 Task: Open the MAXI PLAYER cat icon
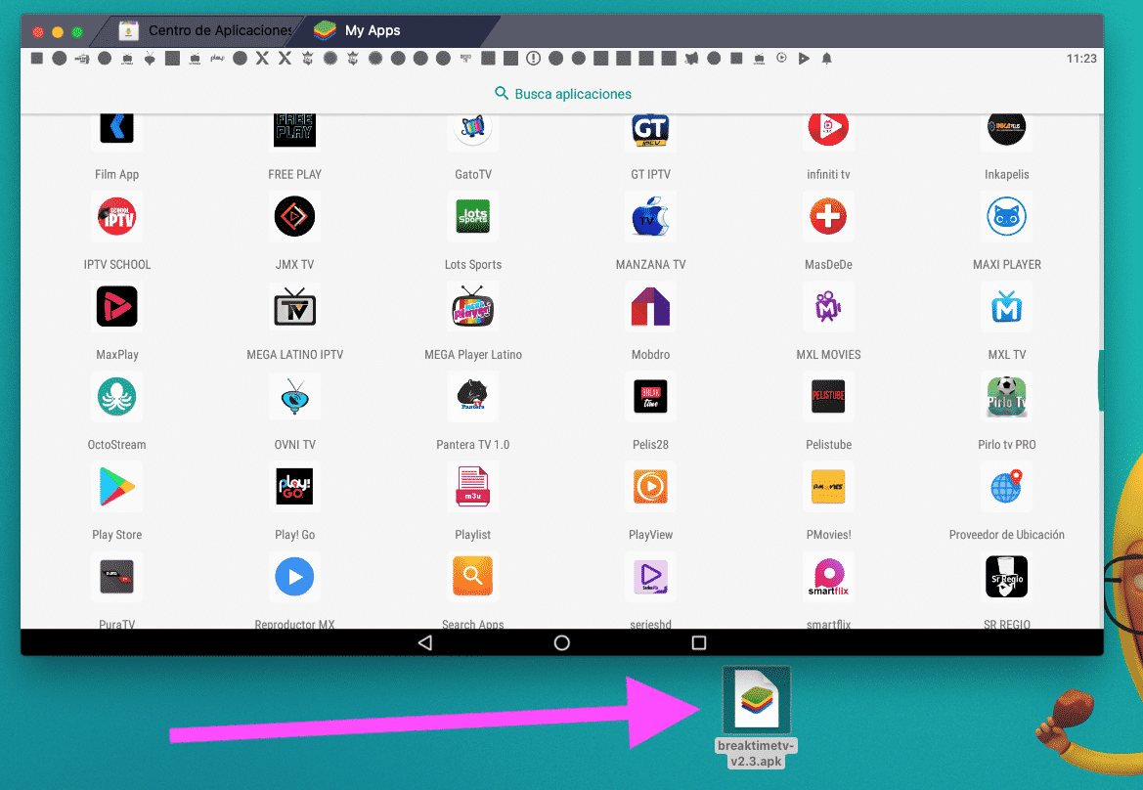pyautogui.click(x=1006, y=218)
